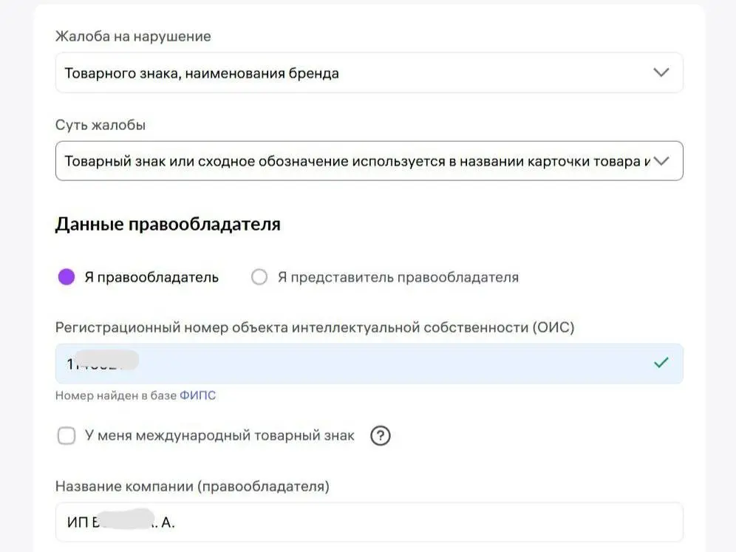The height and width of the screenshot is (552, 736).
Task: Open dropdown showing "Товарного знака, наименования бренда"
Action: (x=355, y=72)
